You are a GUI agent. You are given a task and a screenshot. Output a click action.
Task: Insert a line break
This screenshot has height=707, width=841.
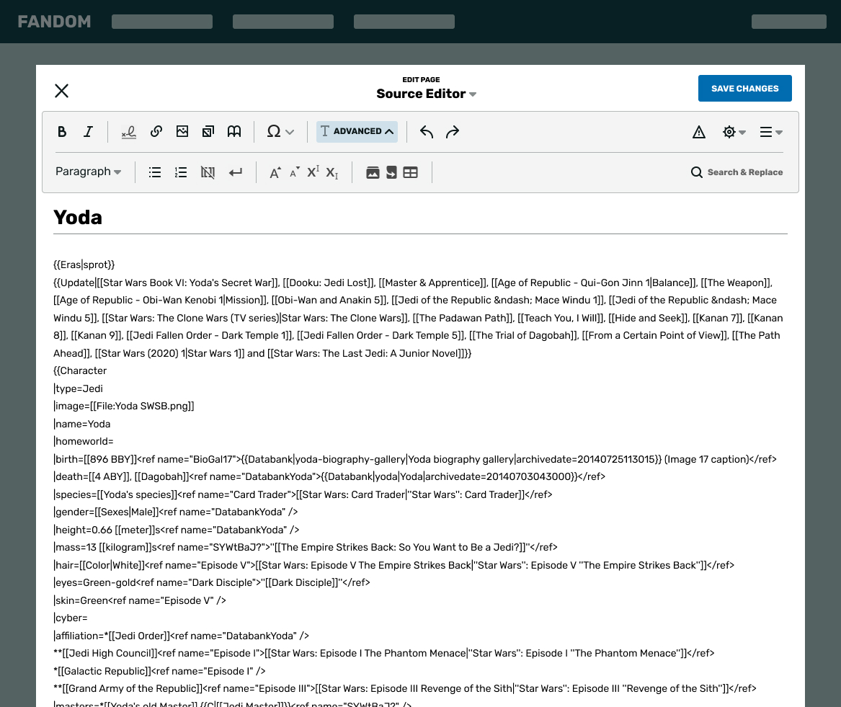pos(236,172)
